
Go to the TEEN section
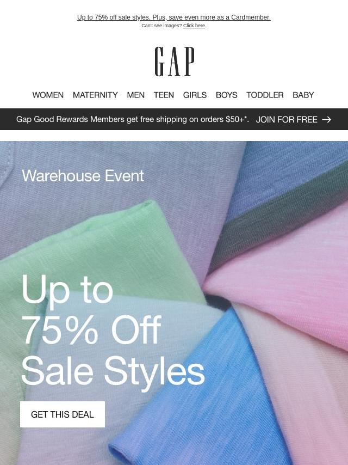pos(164,95)
